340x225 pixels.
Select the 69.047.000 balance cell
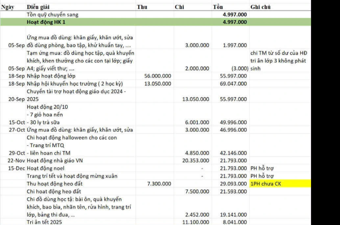point(233,84)
